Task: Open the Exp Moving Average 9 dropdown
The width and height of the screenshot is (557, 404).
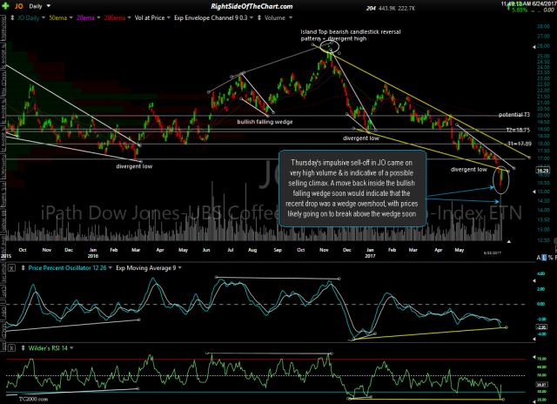Action: pyautogui.click(x=180, y=268)
